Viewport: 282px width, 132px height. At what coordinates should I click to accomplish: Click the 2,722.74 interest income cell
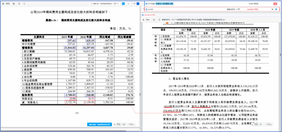[70, 102]
